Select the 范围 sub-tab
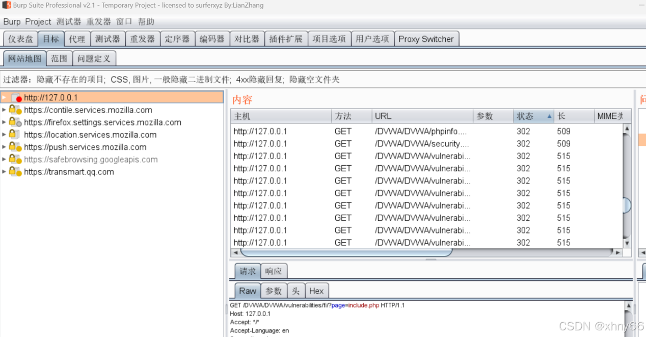Image resolution: width=646 pixels, height=337 pixels. (x=60, y=58)
